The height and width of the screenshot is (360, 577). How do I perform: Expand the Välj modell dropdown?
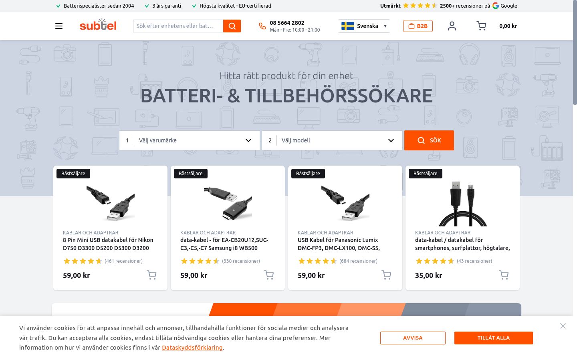(332, 140)
